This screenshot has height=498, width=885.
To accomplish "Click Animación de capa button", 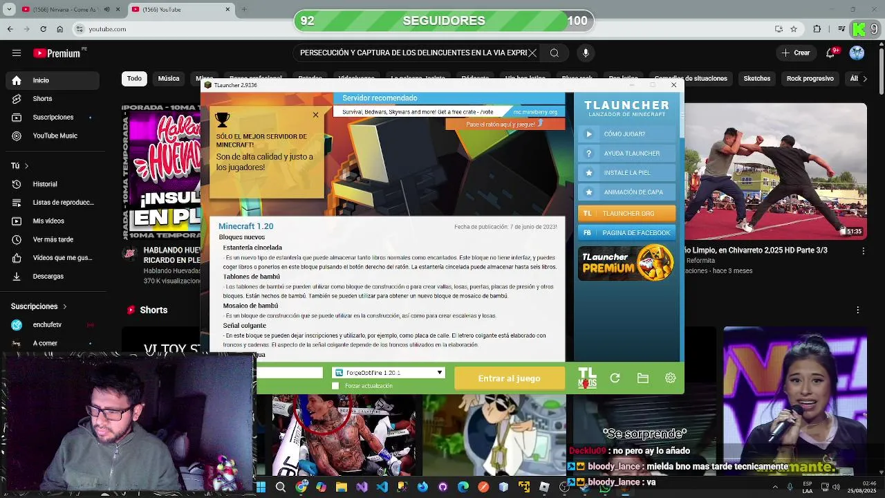I will (626, 192).
